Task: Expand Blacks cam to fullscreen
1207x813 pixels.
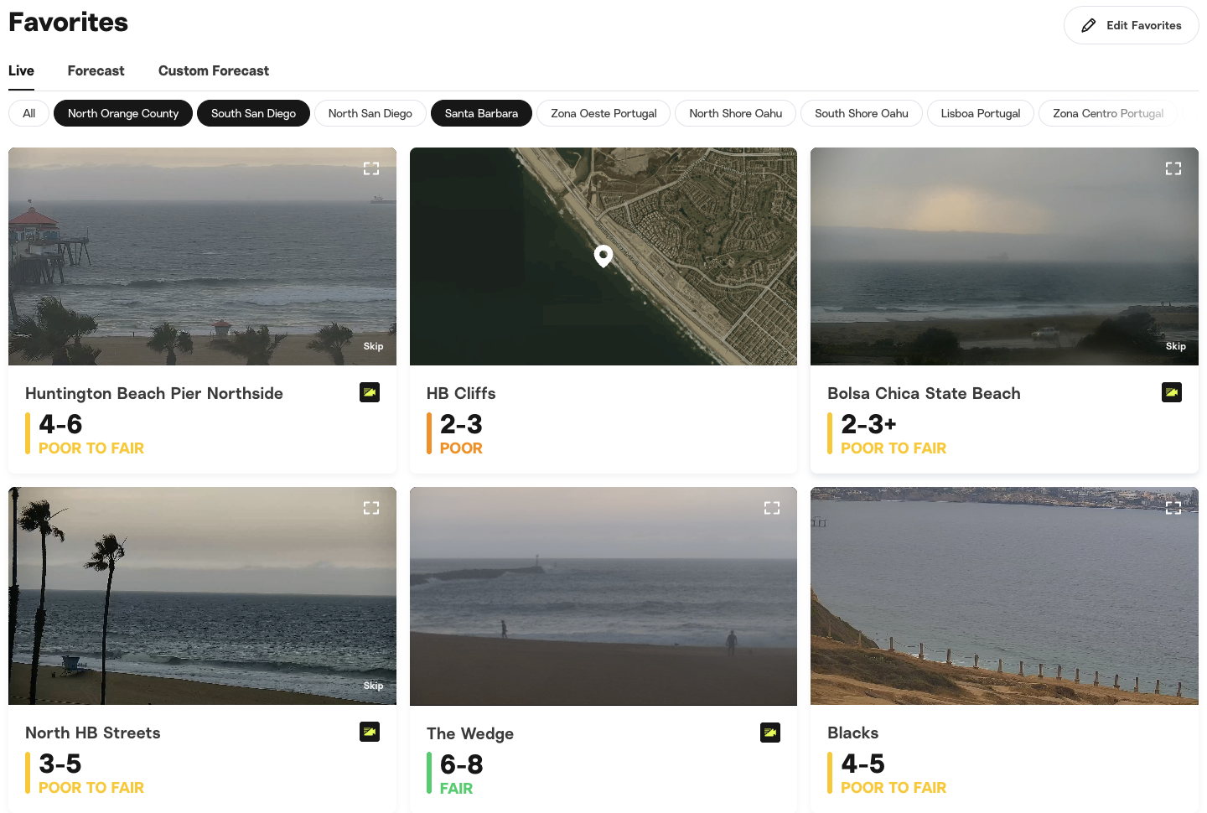Action: (x=1173, y=508)
